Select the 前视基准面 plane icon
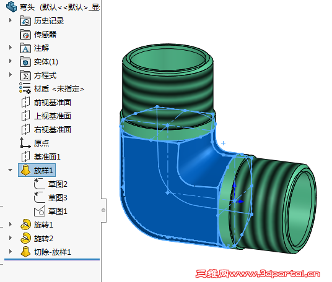Image resolution: width=332 pixels, height=282 pixels. pyautogui.click(x=25, y=102)
